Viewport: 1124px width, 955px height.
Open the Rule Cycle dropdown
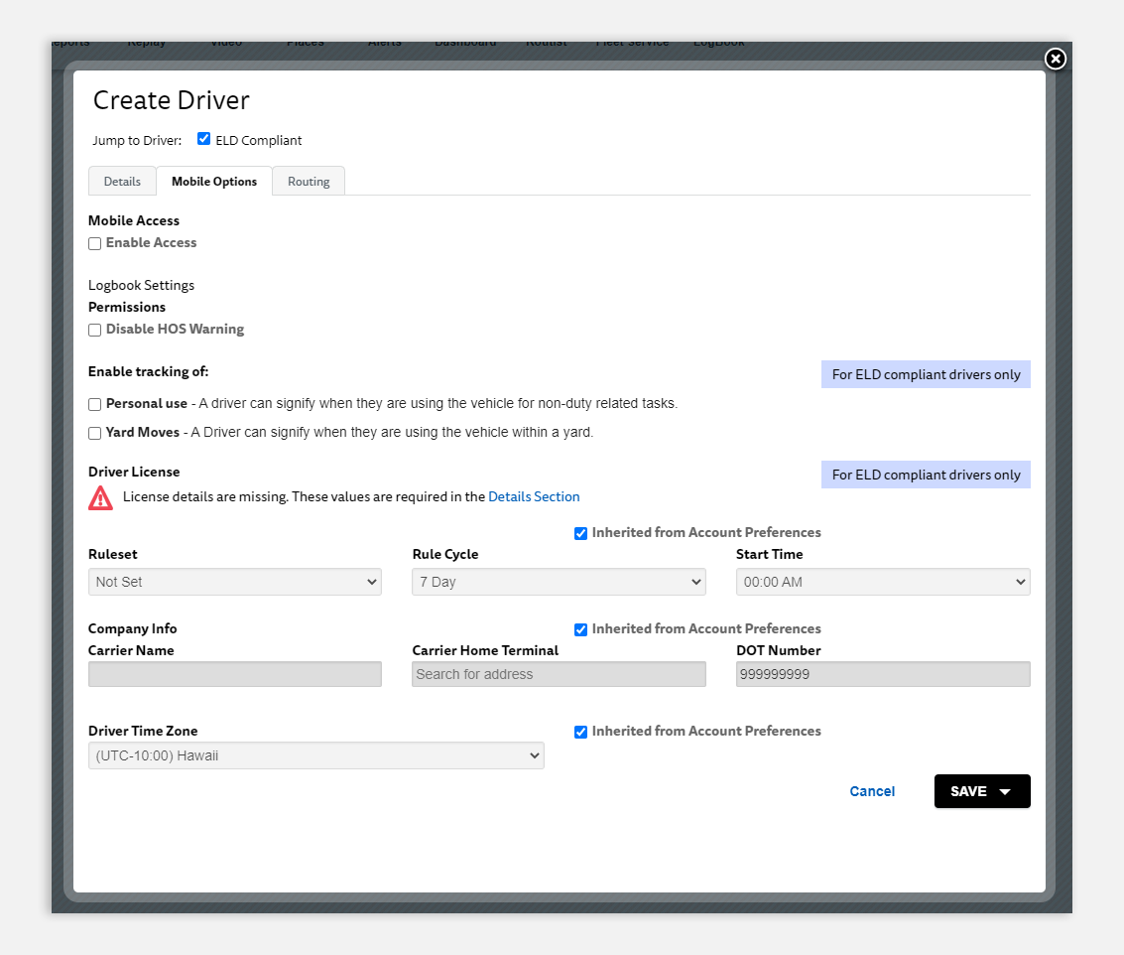pyautogui.click(x=560, y=582)
